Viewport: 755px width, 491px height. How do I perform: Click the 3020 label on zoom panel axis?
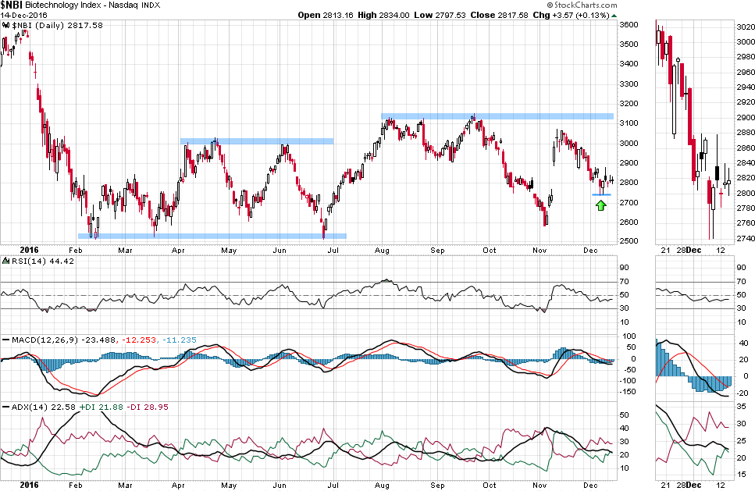[x=746, y=27]
